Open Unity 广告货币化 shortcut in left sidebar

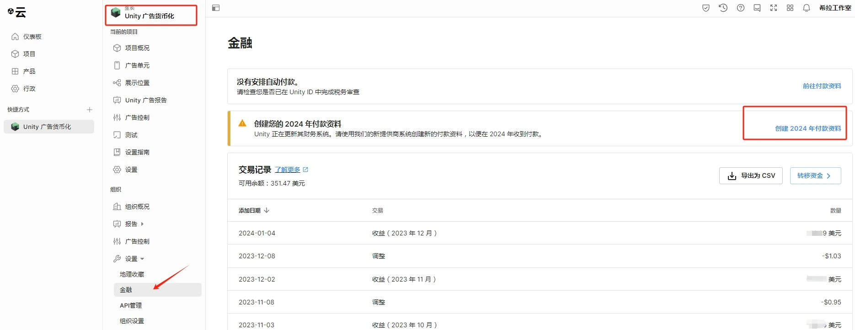pyautogui.click(x=49, y=127)
